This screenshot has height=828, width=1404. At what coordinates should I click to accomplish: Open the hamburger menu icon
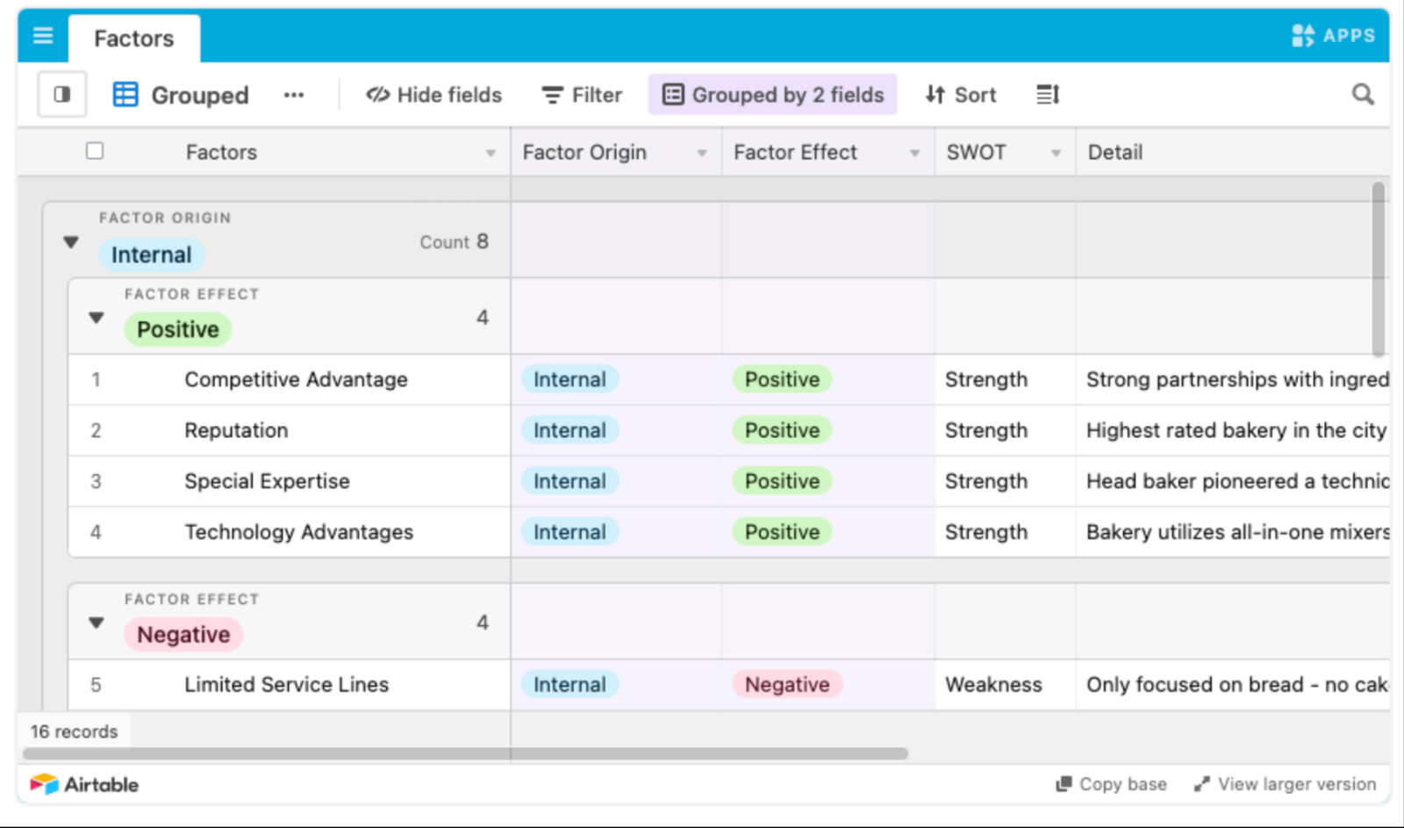click(x=43, y=35)
